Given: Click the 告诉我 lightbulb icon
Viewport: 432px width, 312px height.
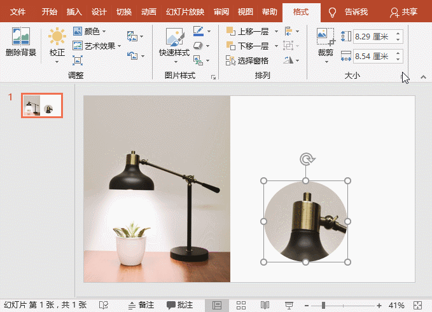Looking at the screenshot, I should (332, 12).
